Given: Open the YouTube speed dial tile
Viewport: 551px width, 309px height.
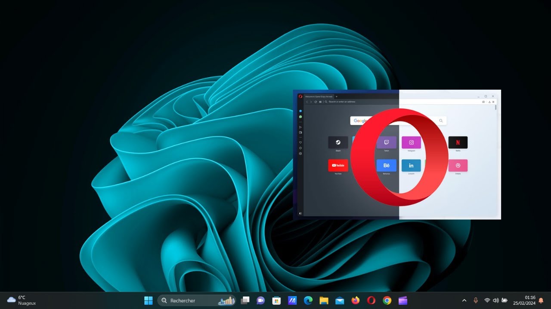Looking at the screenshot, I should click(338, 166).
